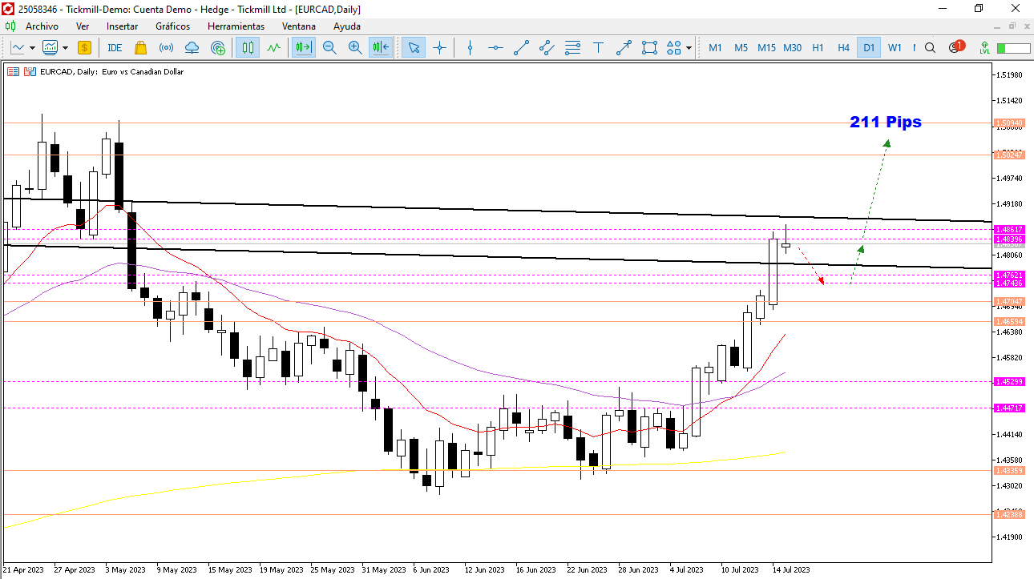Screen dimensions: 1034x579
Task: Select the D1 daily timeframe
Action: pyautogui.click(x=869, y=48)
